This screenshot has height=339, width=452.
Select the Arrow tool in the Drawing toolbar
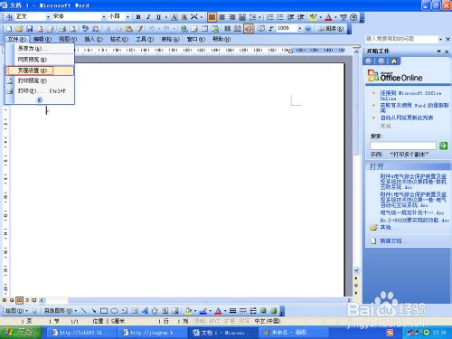point(94,310)
